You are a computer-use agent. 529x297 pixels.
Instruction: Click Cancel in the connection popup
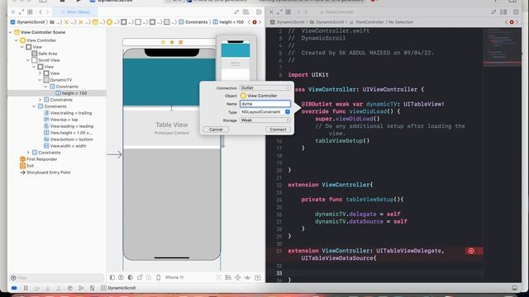[x=216, y=130]
